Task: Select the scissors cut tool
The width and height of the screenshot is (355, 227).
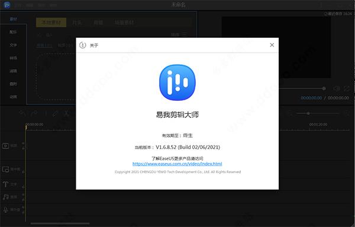Action: tap(66, 113)
